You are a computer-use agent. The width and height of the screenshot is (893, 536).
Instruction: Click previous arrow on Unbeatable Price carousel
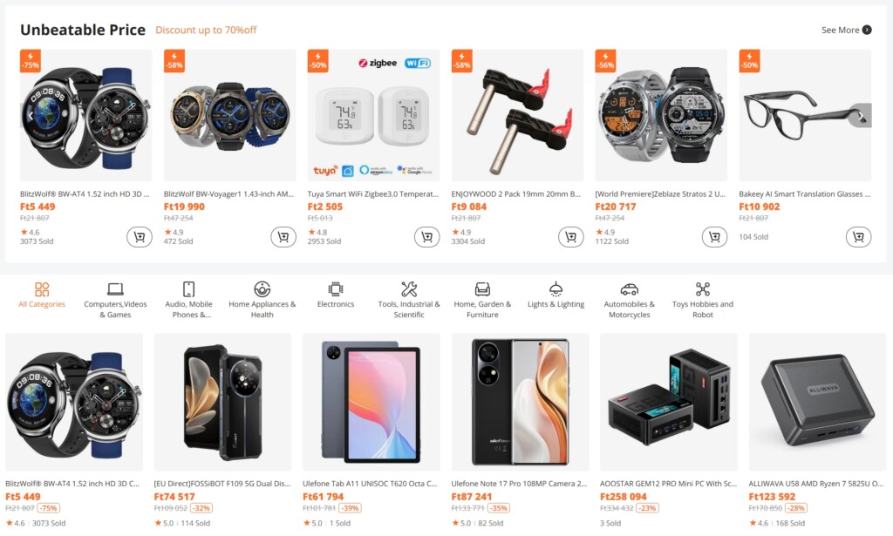(x=31, y=116)
